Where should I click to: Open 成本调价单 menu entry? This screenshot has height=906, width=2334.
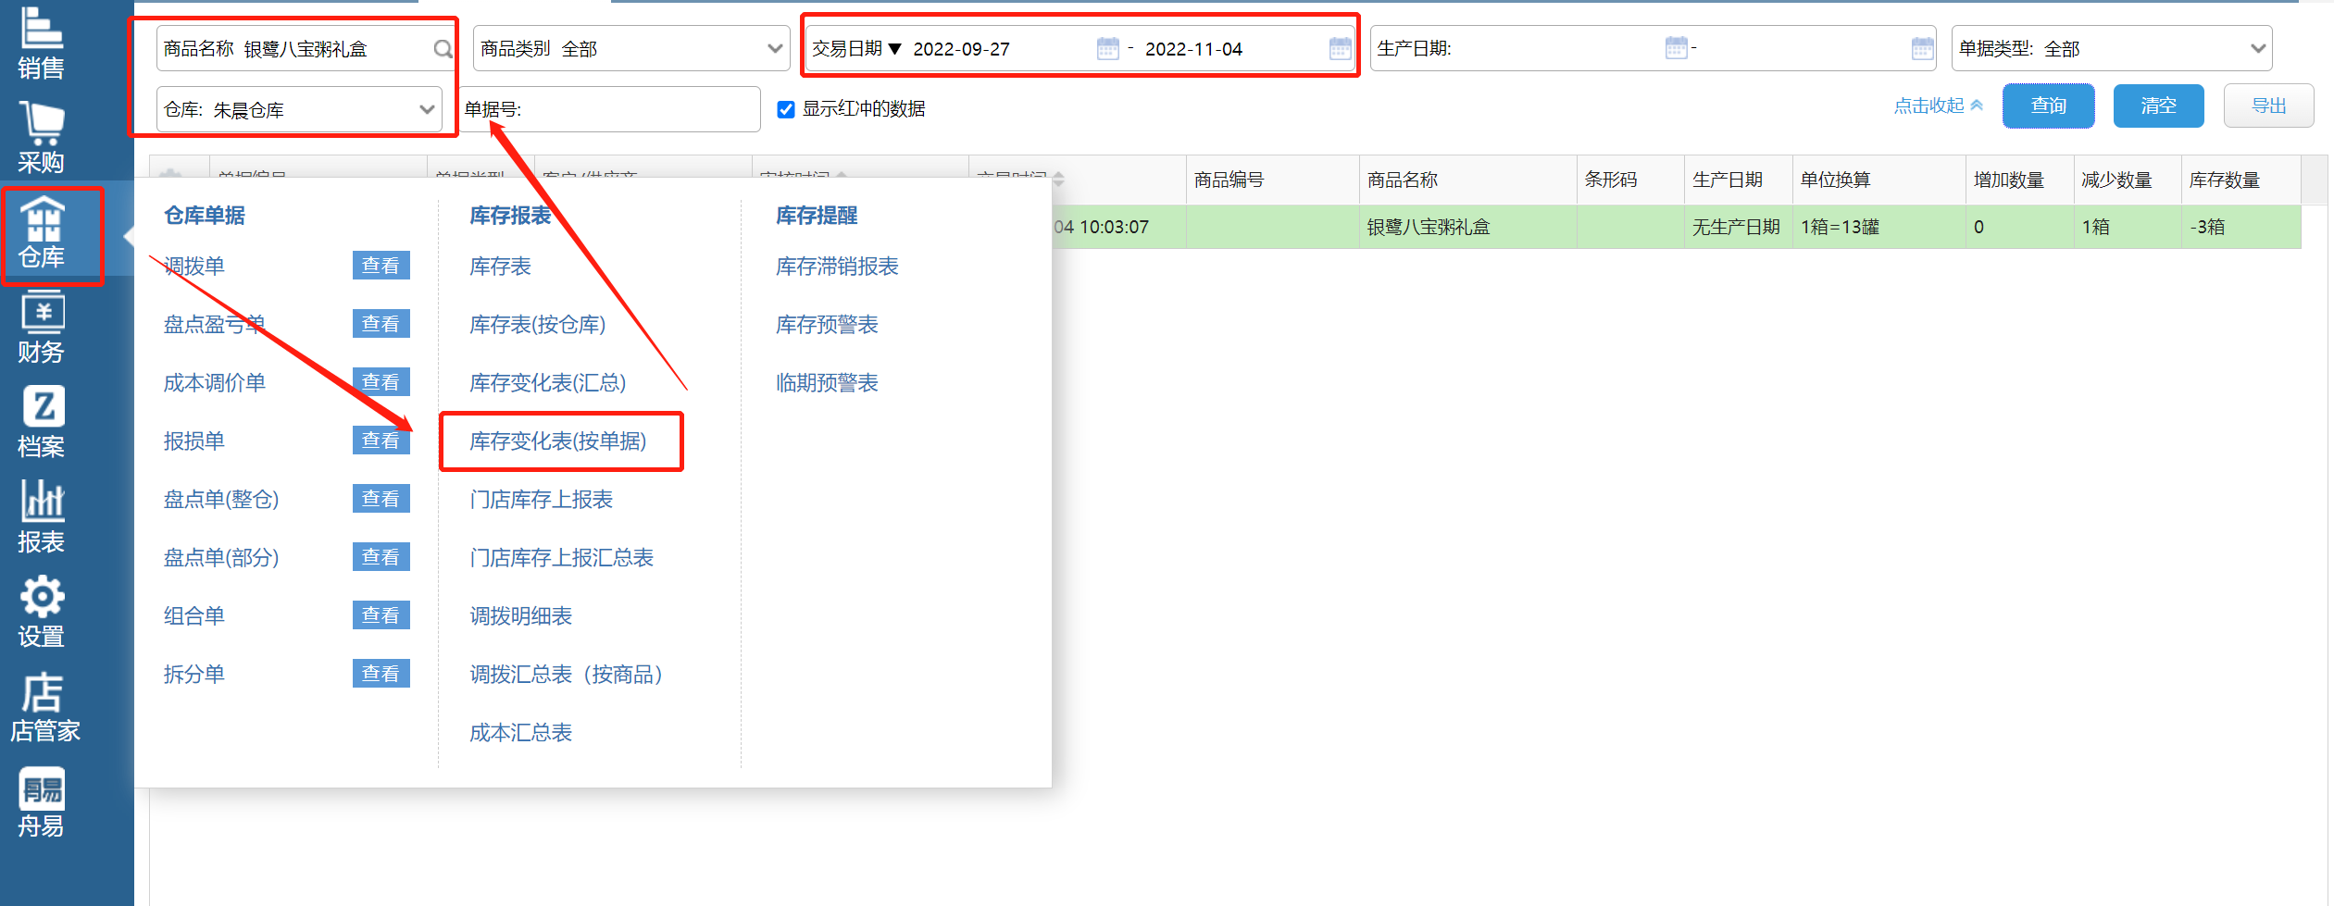point(214,383)
